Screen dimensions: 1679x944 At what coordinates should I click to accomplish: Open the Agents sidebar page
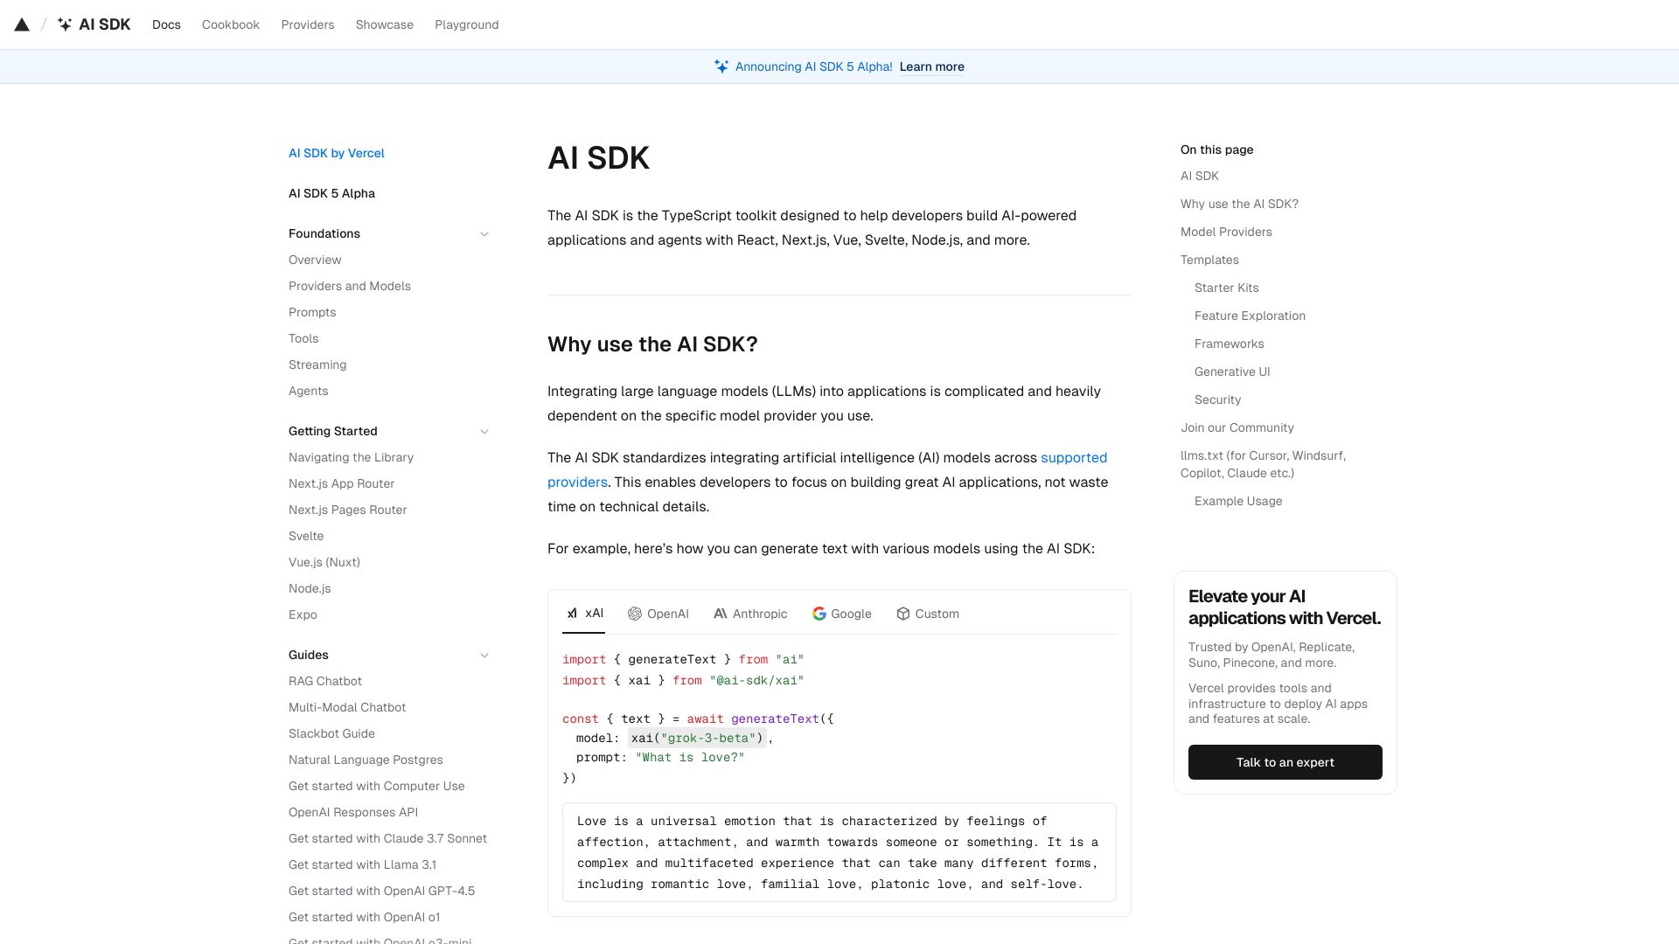pos(309,391)
